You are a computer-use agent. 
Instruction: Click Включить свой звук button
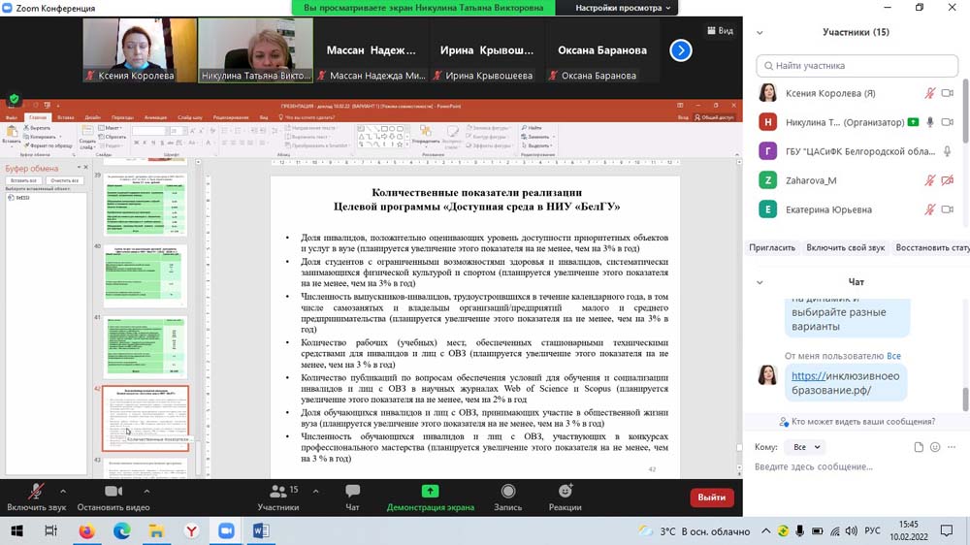(x=845, y=247)
